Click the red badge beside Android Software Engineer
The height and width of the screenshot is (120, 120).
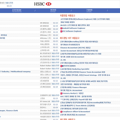point(61,28)
